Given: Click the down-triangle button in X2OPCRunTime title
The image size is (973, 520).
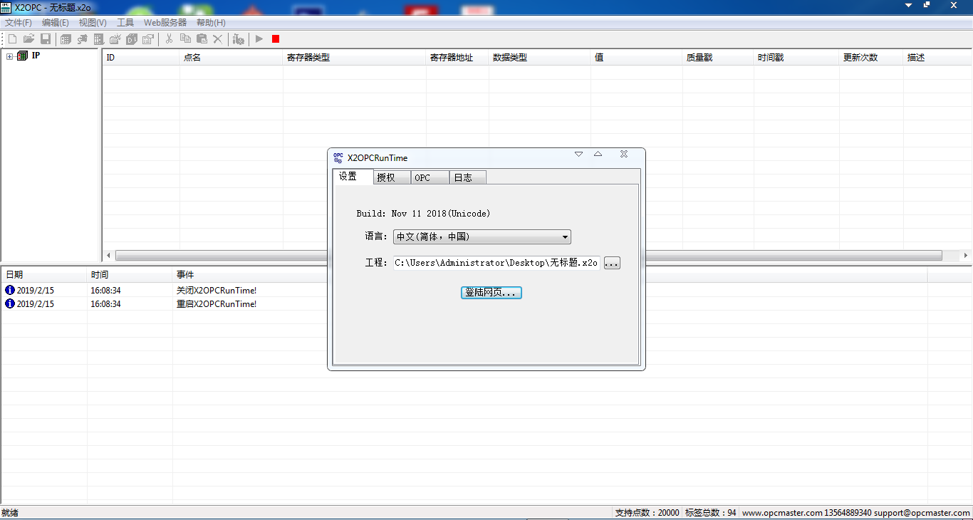Looking at the screenshot, I should click(578, 154).
